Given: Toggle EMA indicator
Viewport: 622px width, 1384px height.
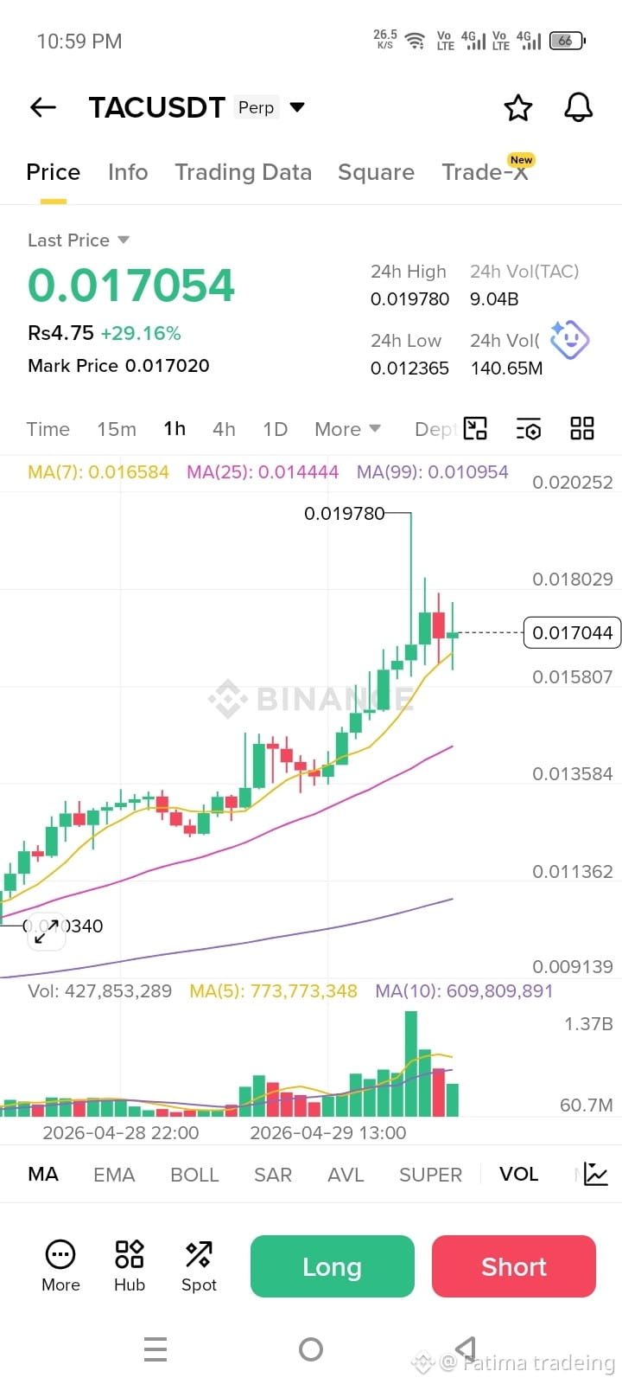Looking at the screenshot, I should pyautogui.click(x=114, y=1175).
